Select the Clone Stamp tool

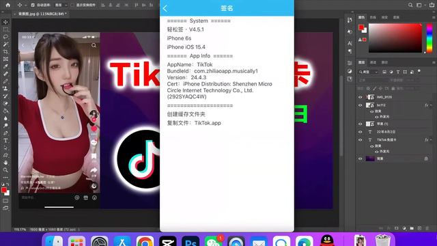[x=5, y=88]
